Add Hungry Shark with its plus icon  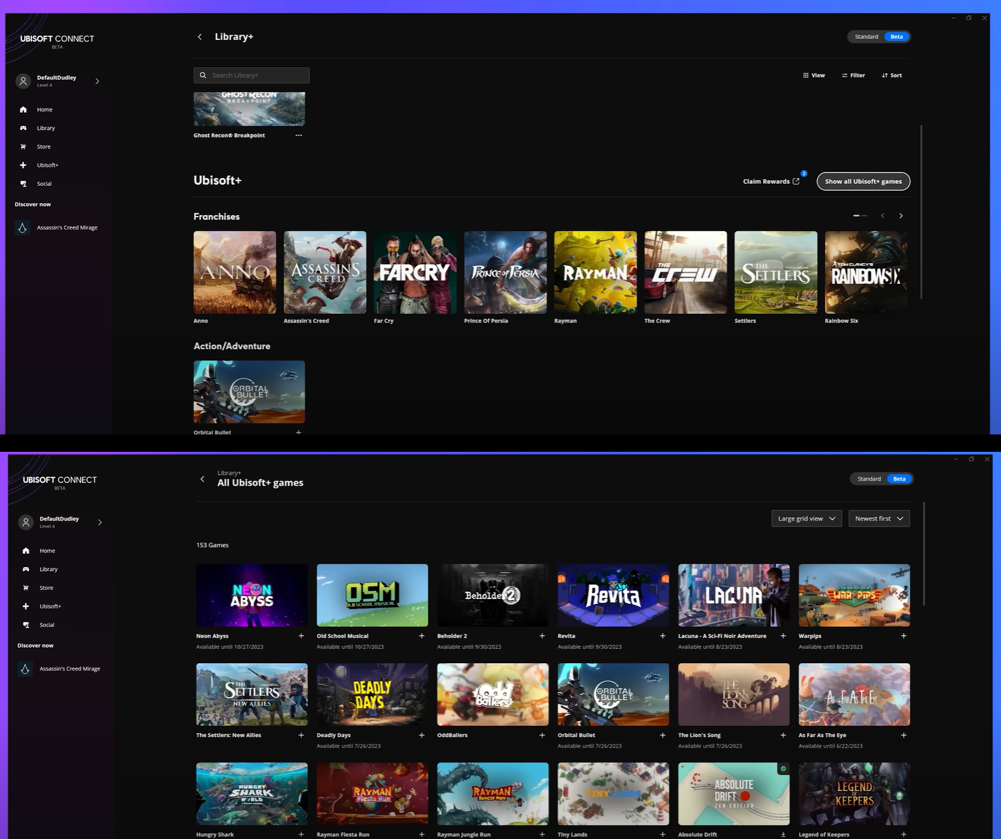[x=301, y=834]
